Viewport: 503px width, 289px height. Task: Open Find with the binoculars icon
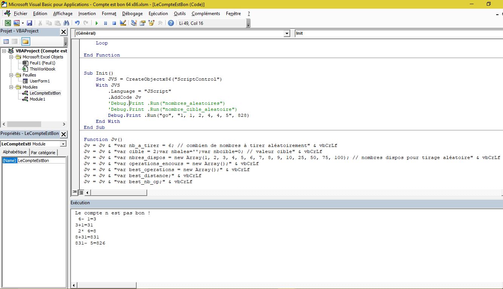coord(66,23)
